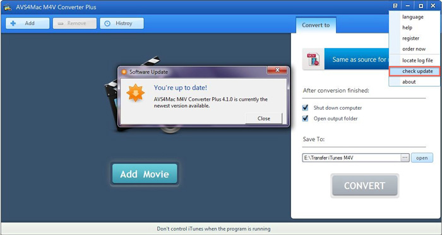The height and width of the screenshot is (235, 442).
Task: Click 'newest version available.' text in dialog
Action: [x=182, y=106]
